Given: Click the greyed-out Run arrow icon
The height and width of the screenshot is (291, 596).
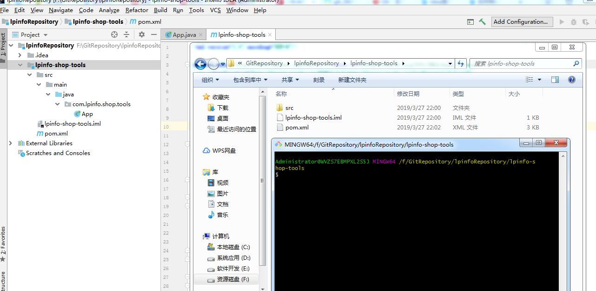Looking at the screenshot, I should pos(562,22).
